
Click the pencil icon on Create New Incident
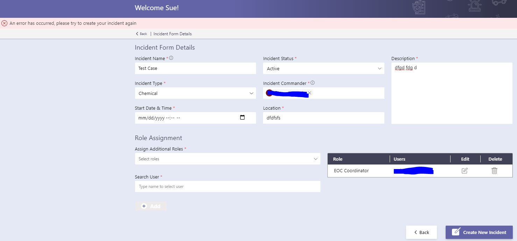pyautogui.click(x=456, y=232)
